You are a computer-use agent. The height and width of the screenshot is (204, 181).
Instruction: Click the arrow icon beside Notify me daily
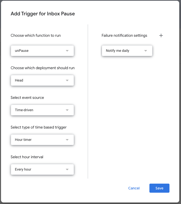point(146,51)
